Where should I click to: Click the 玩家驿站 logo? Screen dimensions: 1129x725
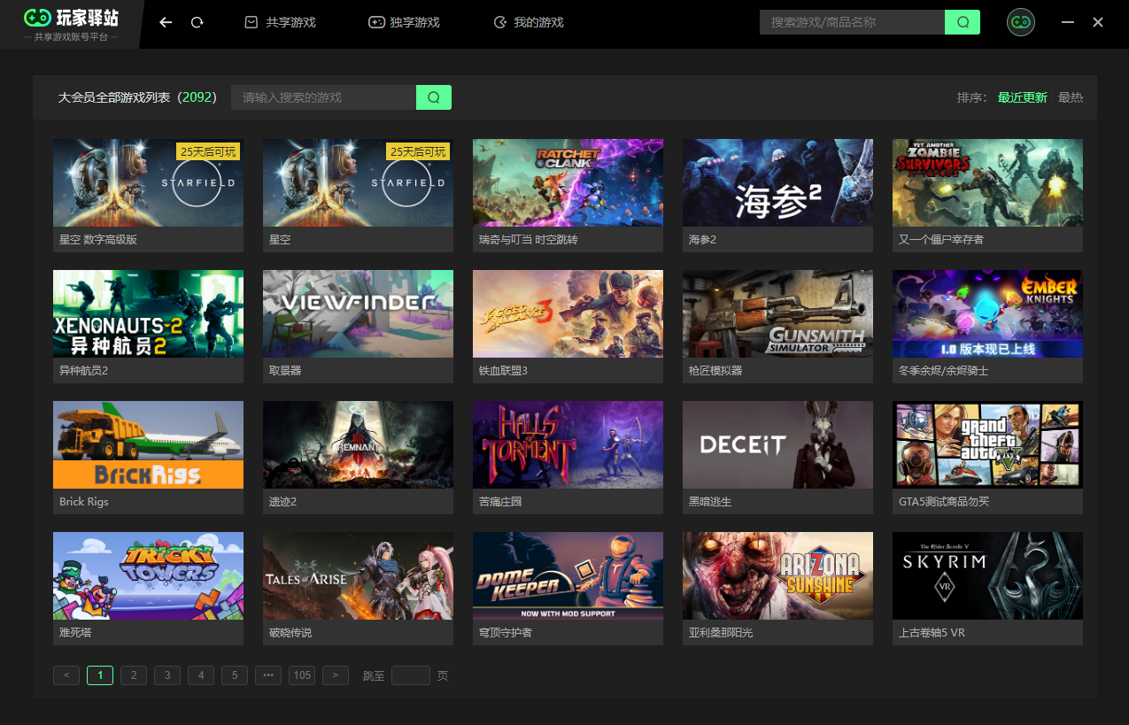(71, 24)
